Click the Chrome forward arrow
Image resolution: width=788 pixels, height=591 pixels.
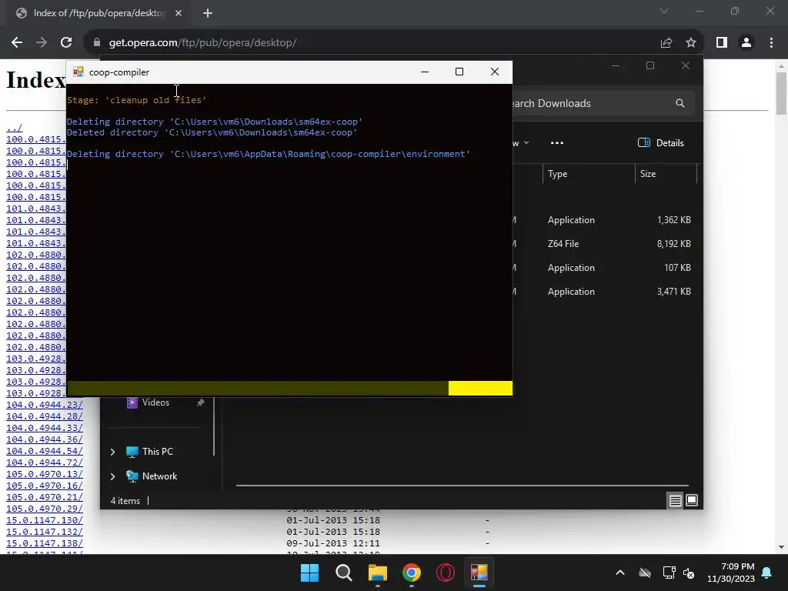[42, 43]
